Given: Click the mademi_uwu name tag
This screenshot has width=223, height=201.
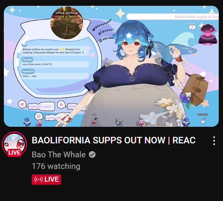Looking at the screenshot, I should (x=41, y=106).
